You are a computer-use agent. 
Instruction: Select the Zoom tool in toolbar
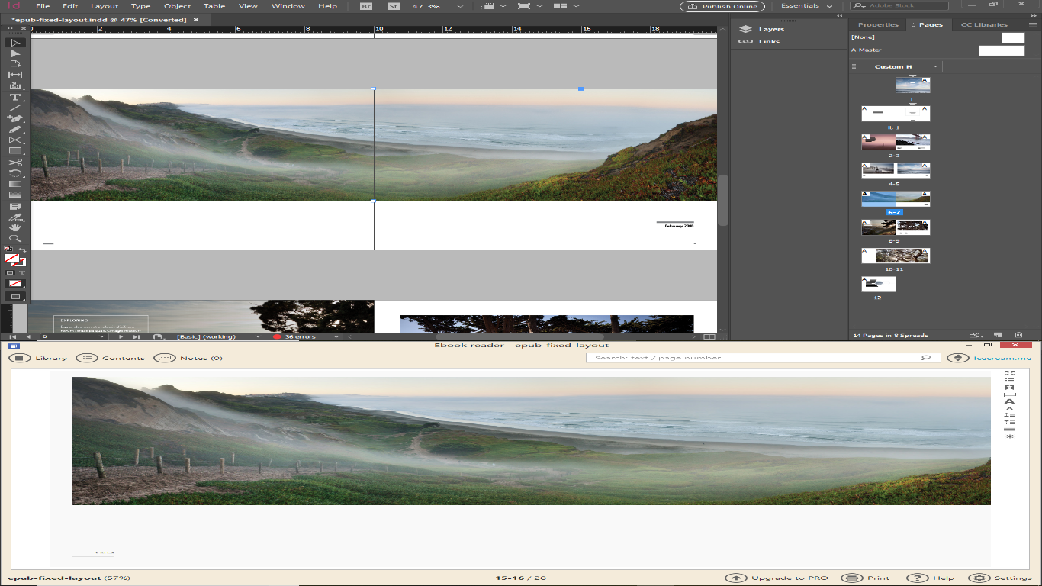[x=14, y=239]
